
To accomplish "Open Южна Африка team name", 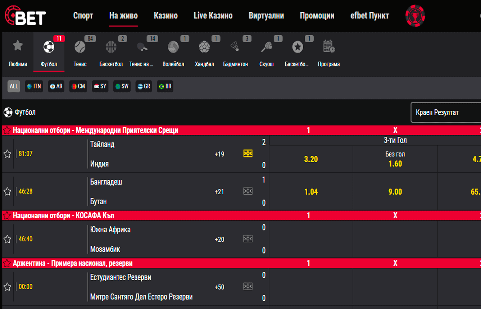I will pos(110,230).
